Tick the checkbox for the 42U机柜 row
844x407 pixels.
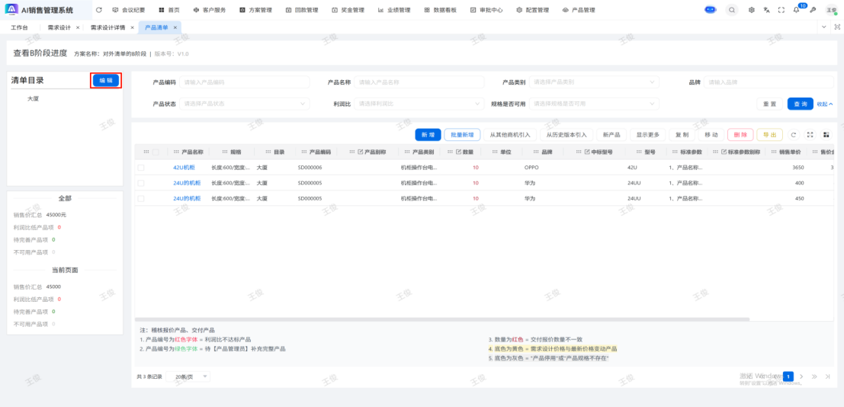click(141, 167)
